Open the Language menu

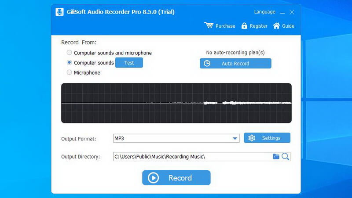[265, 12]
